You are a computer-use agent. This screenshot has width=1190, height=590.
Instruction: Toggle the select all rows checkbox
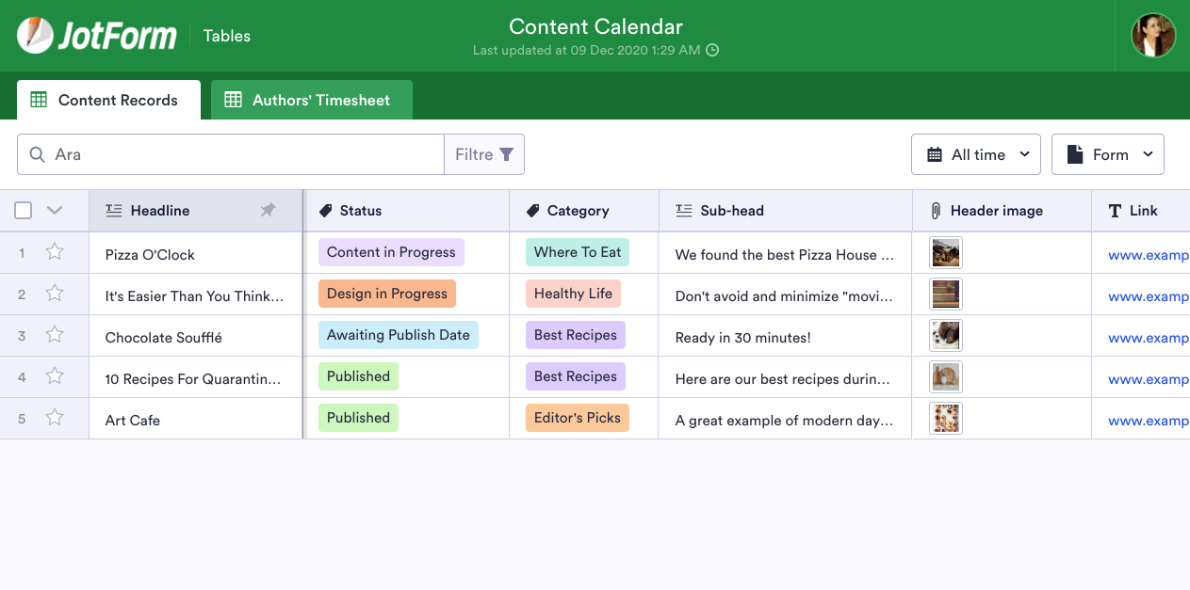point(24,211)
